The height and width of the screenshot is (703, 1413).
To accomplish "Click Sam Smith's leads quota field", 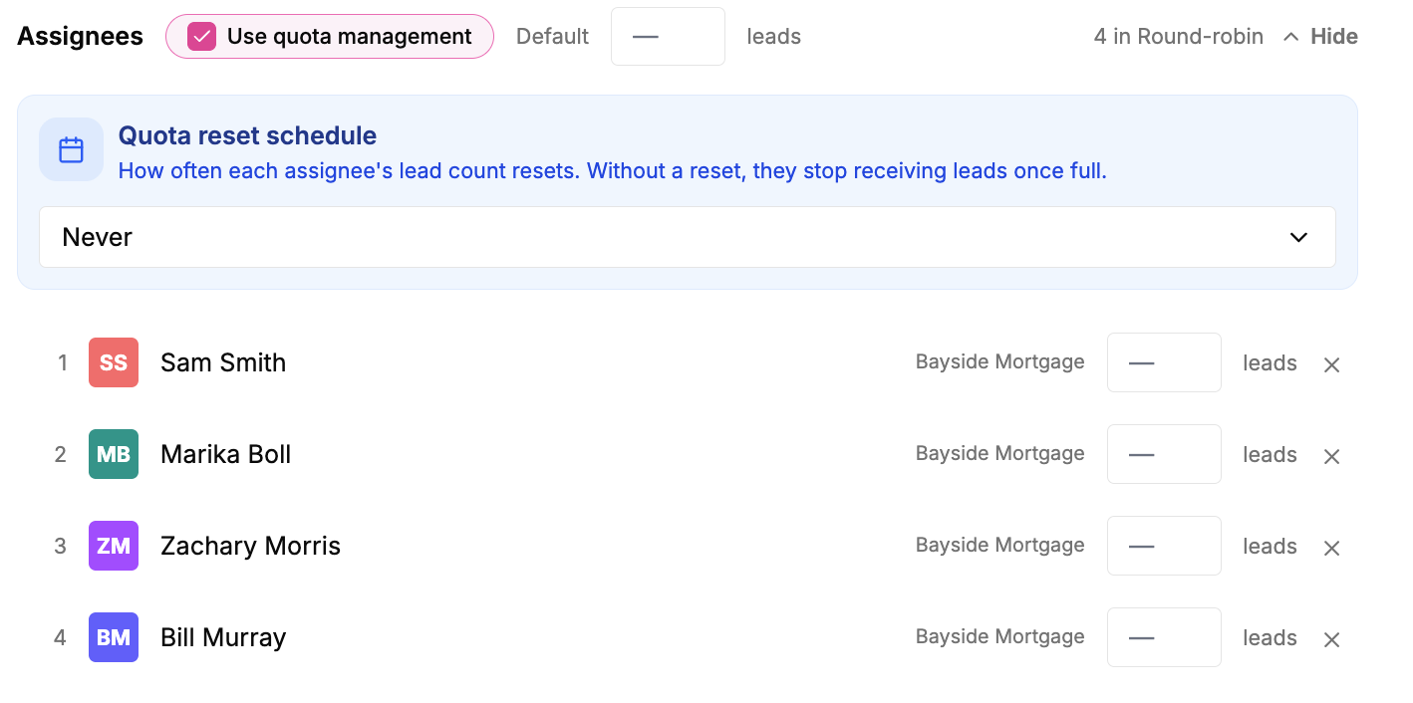I will (x=1164, y=362).
